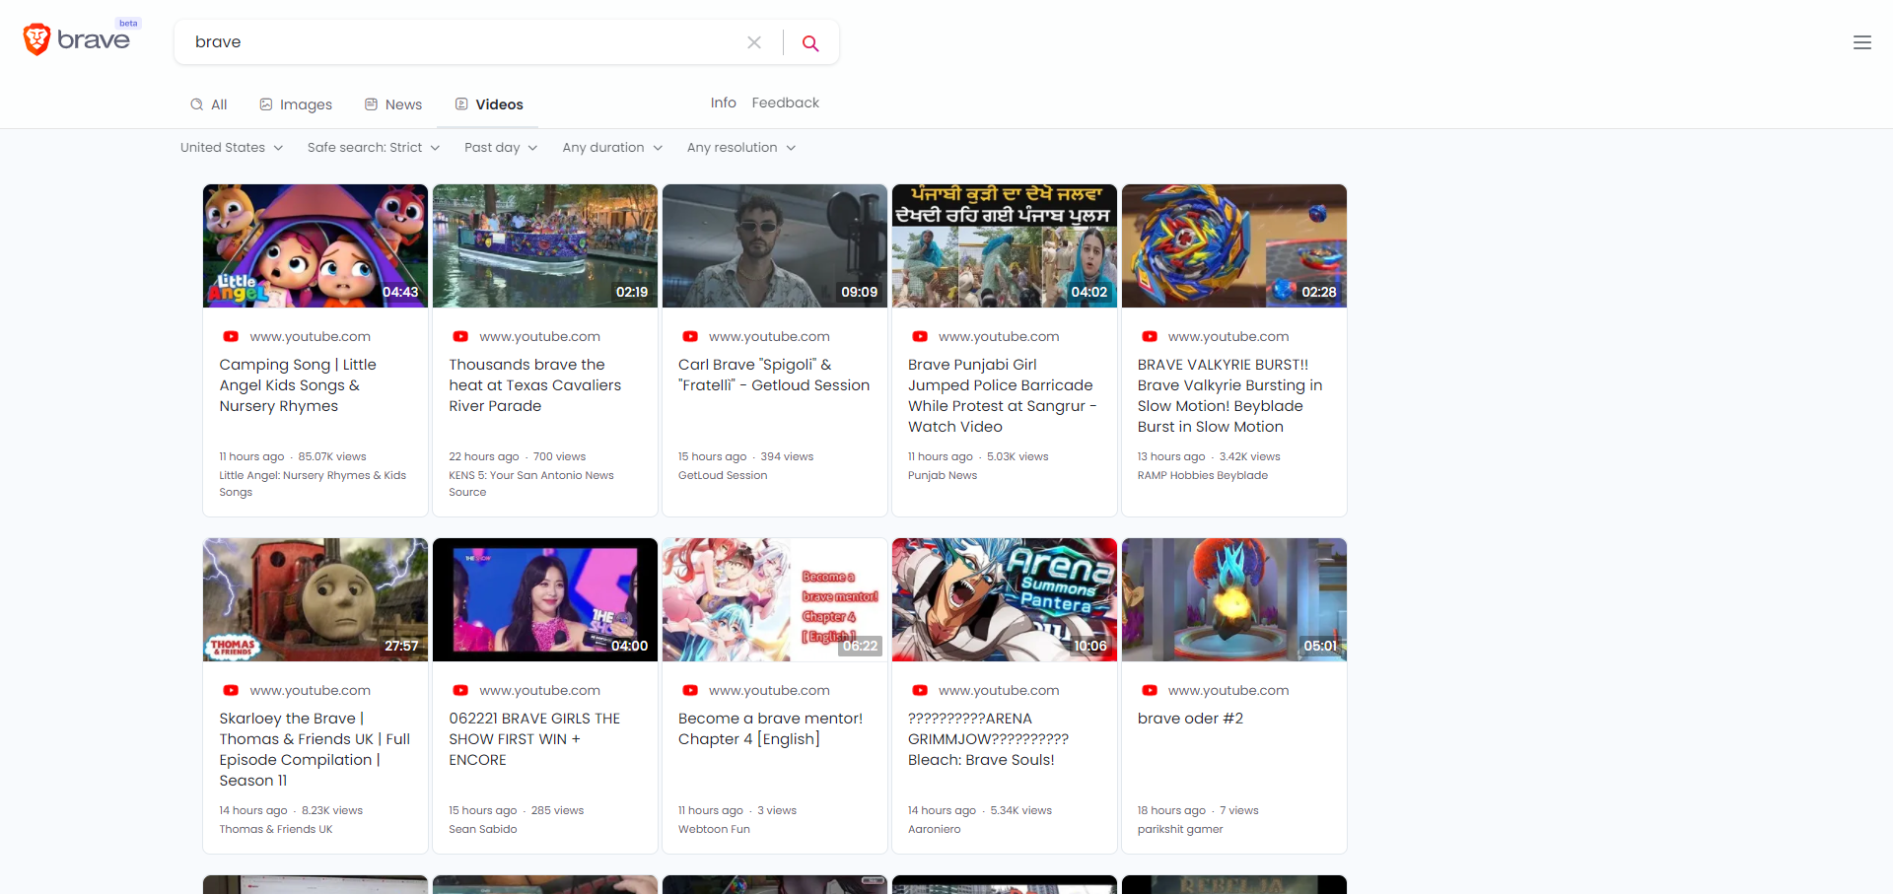Screen dimensions: 1893x894
Task: Click title Become a brave mentor! Chapter 4
Action: (770, 728)
